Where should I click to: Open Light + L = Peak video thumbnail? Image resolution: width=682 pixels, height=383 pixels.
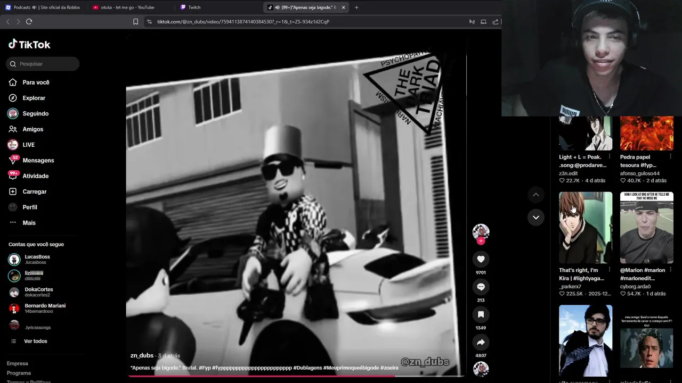point(586,132)
